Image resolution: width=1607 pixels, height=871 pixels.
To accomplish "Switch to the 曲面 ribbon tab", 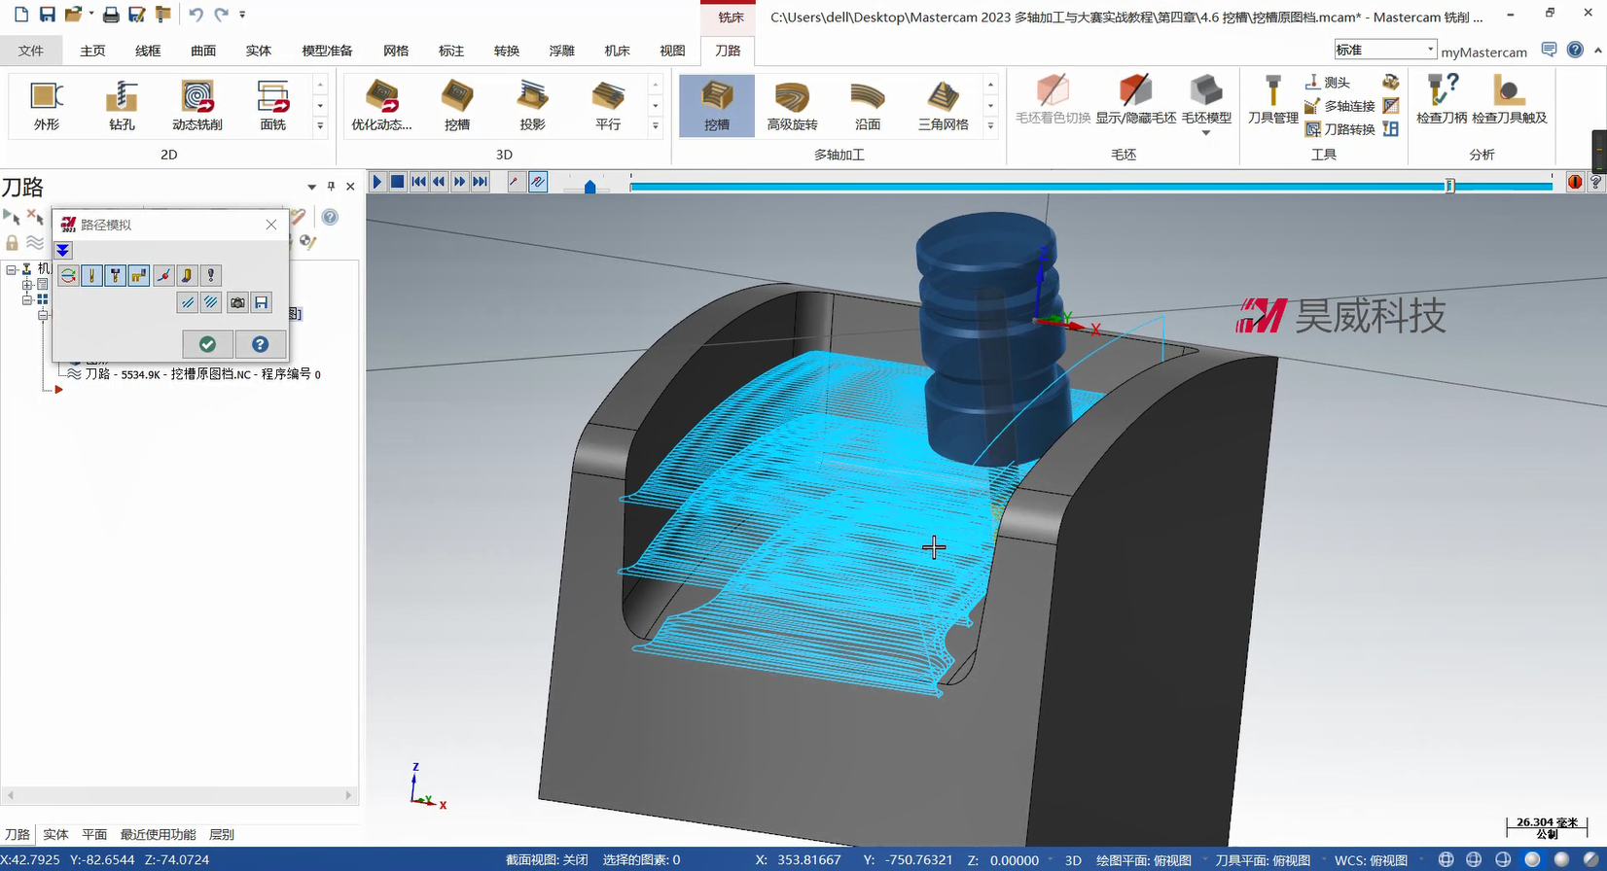I will [203, 51].
